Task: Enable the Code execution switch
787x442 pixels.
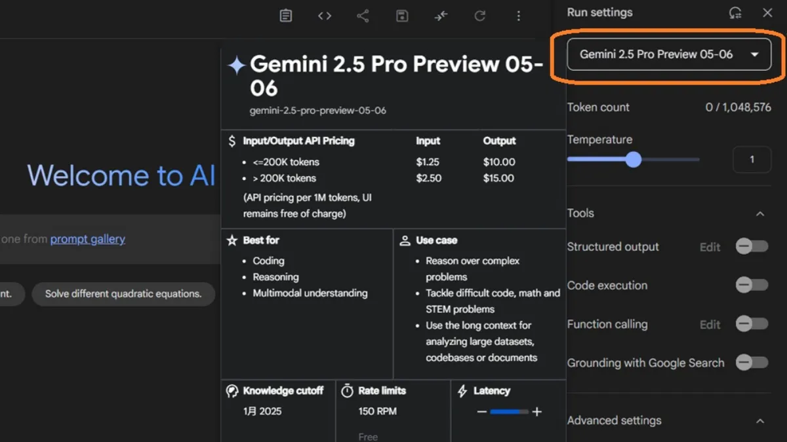Action: [752, 285]
